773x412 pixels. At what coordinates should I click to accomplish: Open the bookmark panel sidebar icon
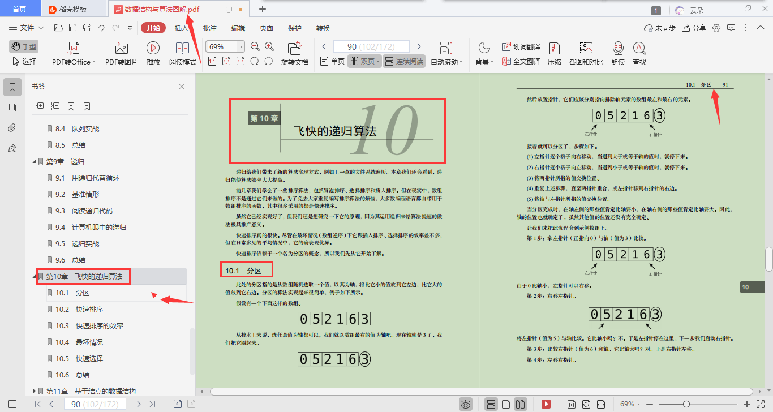(12, 87)
